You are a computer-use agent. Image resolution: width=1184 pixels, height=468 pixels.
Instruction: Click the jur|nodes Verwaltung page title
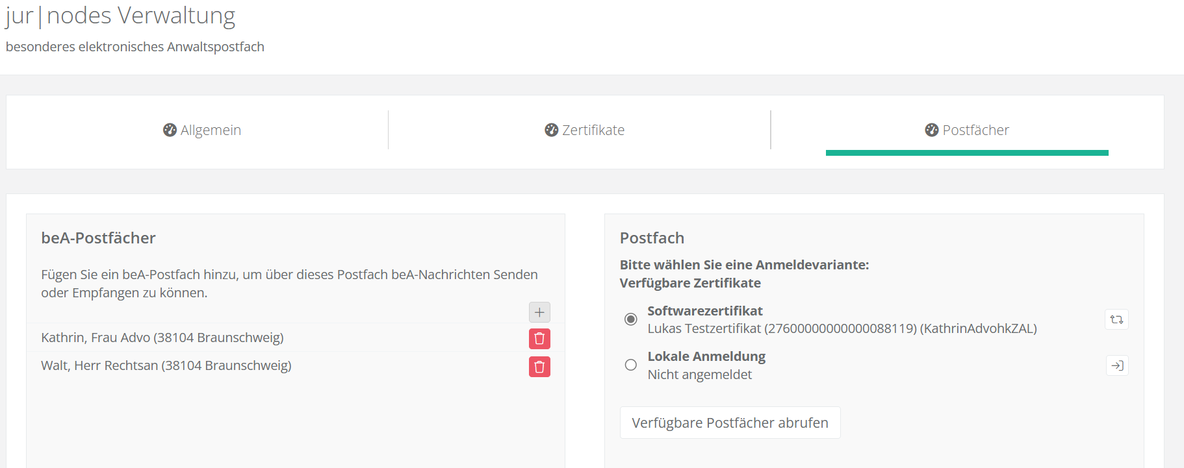coord(120,16)
